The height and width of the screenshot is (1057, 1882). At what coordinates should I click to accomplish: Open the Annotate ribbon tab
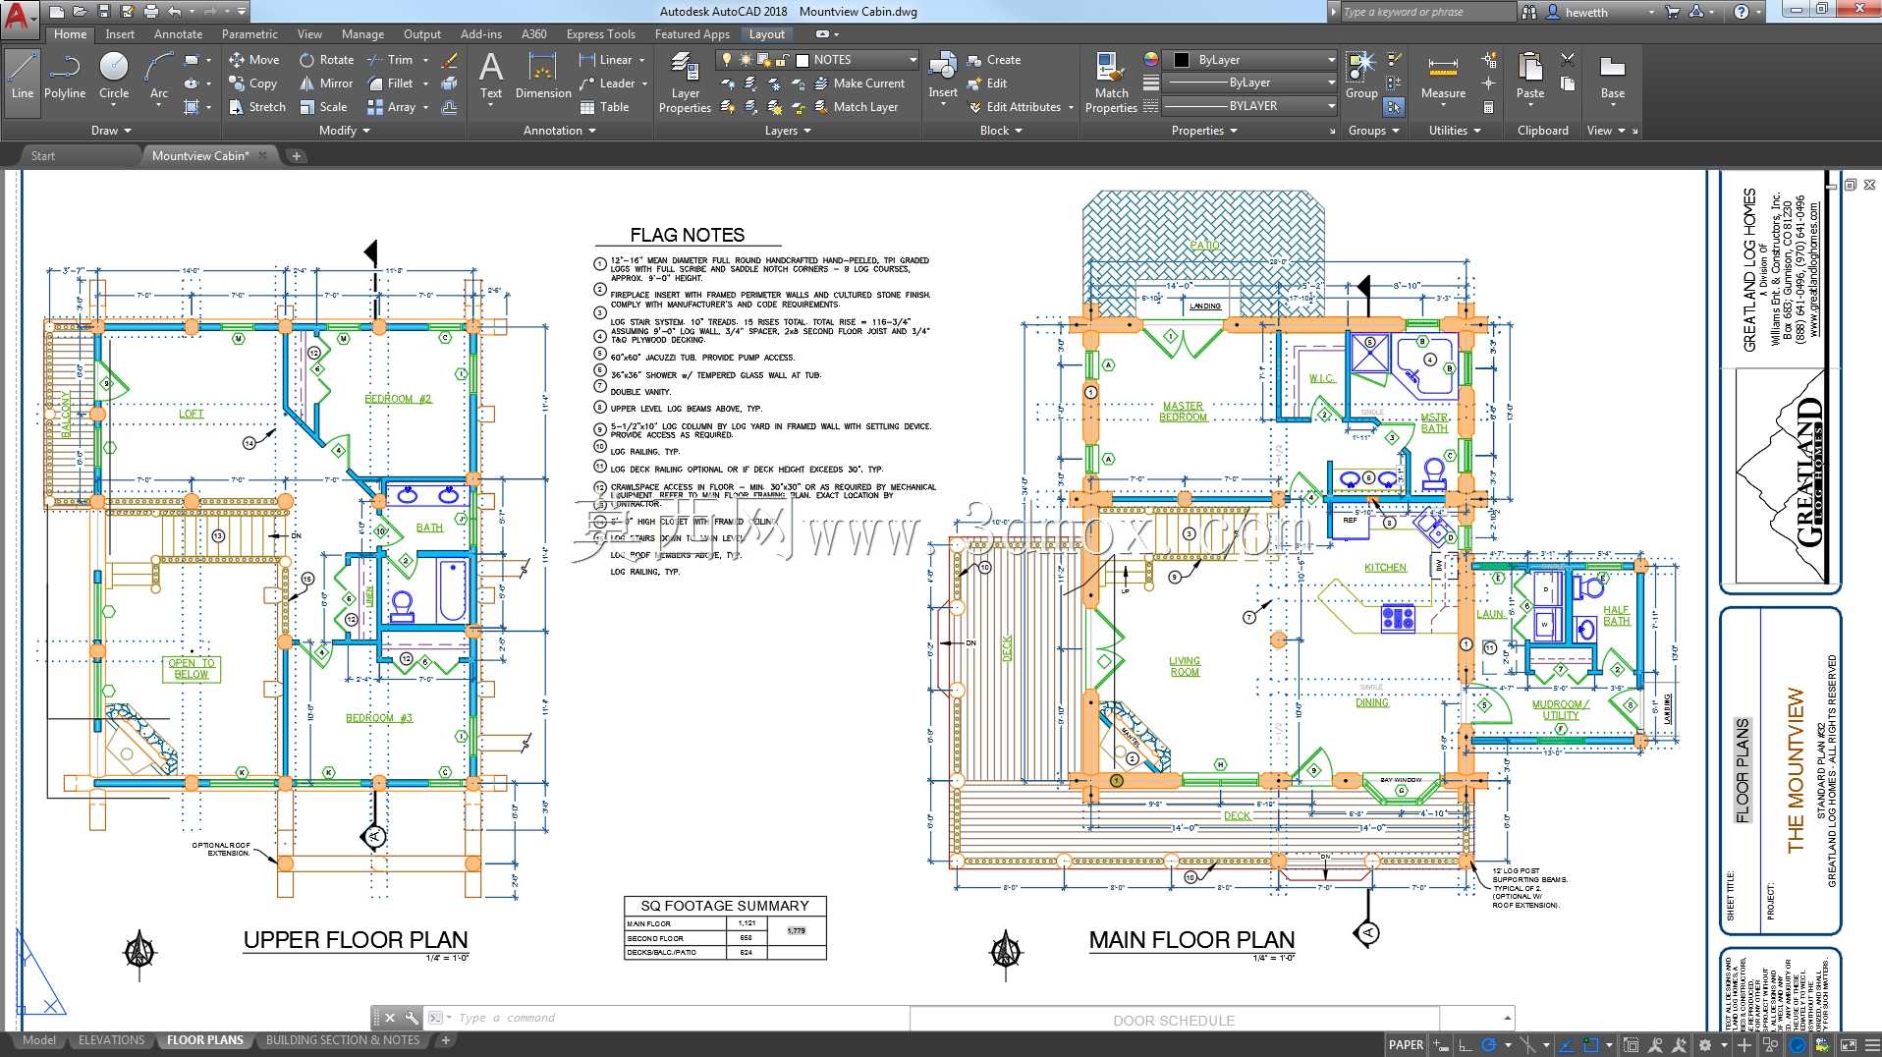(x=178, y=34)
